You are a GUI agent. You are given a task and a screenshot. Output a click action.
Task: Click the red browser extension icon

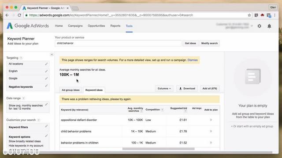pos(263,15)
